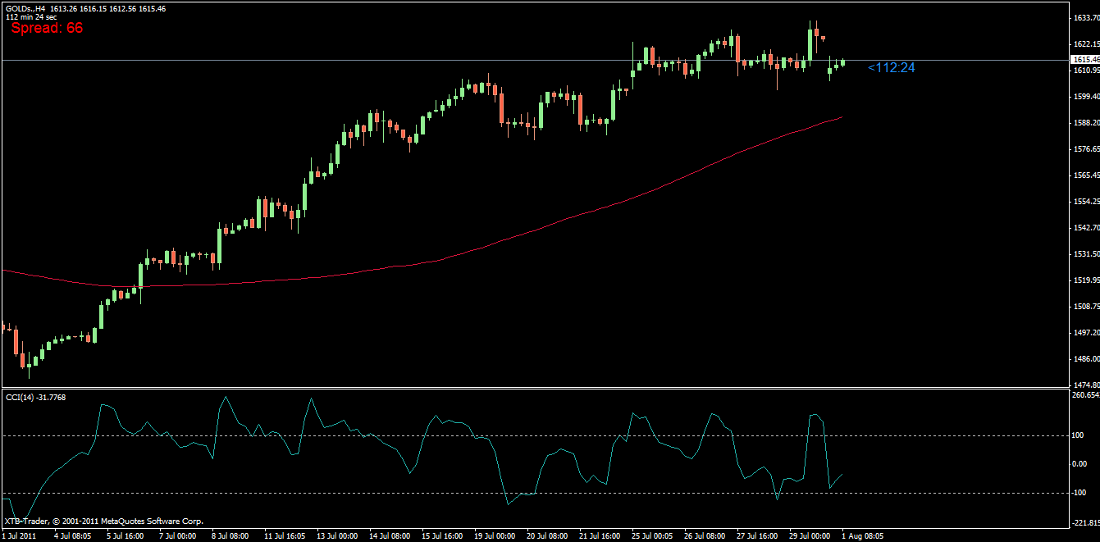
Task: Select the "1 Jul 2011" date on time axis
Action: point(20,535)
